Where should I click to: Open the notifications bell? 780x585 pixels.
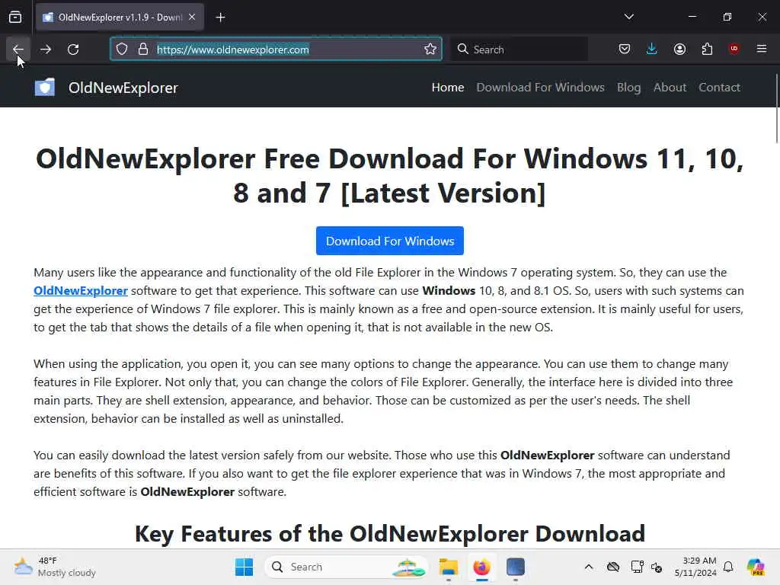pos(728,567)
